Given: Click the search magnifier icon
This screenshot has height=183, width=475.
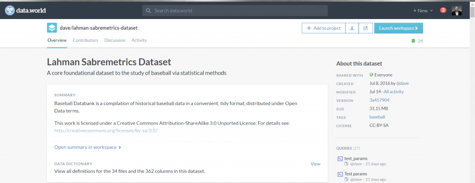Looking at the screenshot, I should point(148,11).
